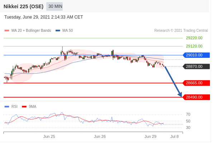
Task: Click the RSI 30 level label
Action: (188, 127)
